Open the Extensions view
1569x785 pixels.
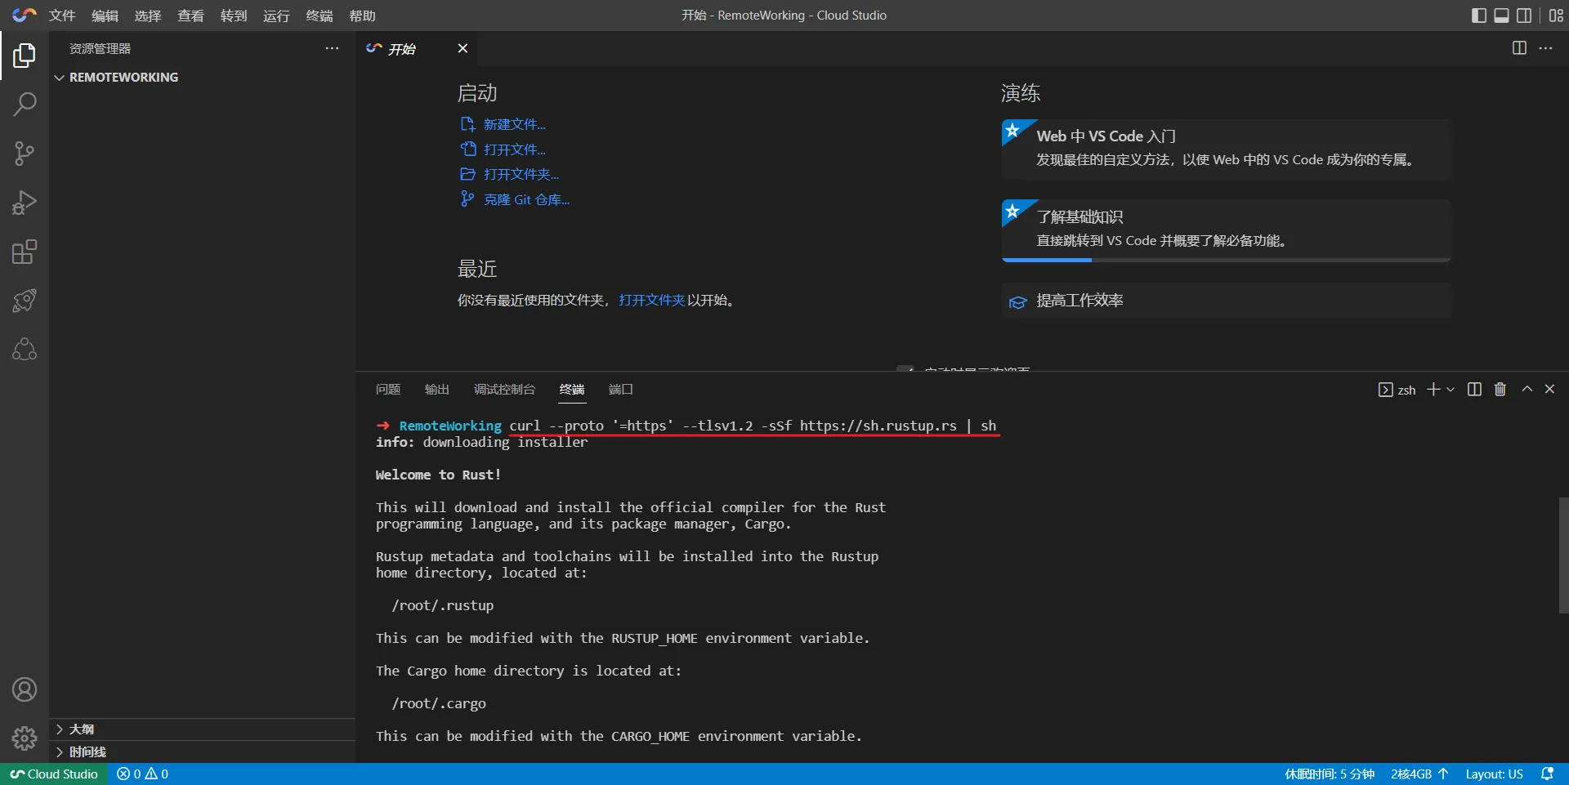[25, 252]
